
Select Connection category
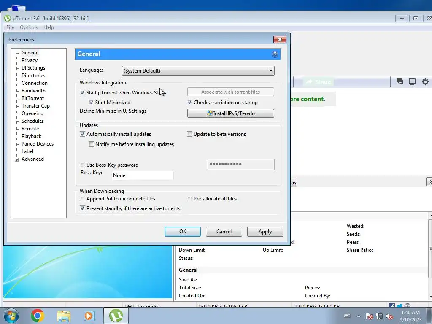click(35, 83)
